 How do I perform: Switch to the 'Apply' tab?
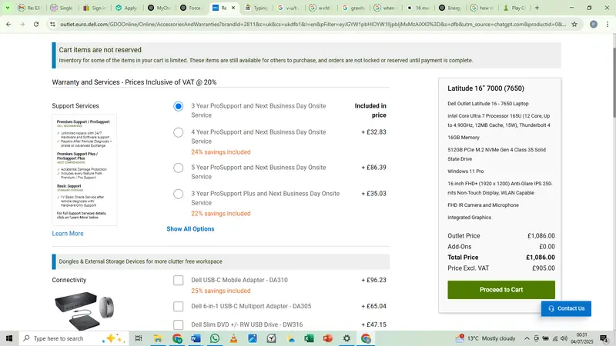click(x=126, y=8)
